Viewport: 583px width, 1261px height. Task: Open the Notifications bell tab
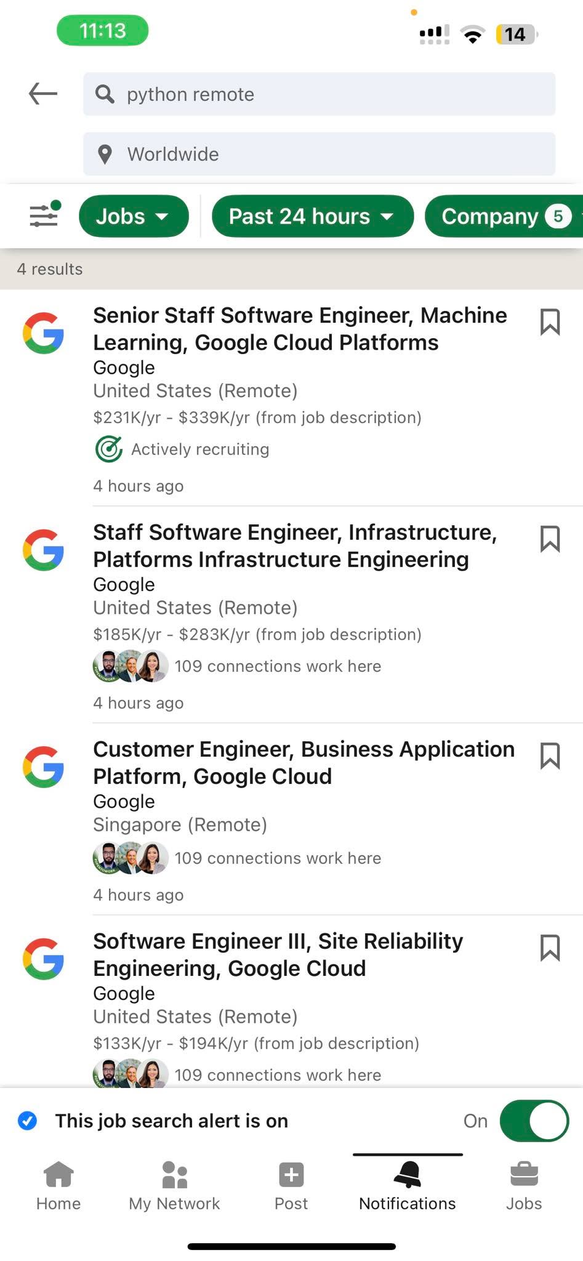(408, 1186)
